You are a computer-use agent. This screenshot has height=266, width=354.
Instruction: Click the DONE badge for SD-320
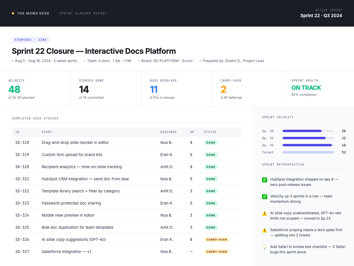tap(211, 167)
